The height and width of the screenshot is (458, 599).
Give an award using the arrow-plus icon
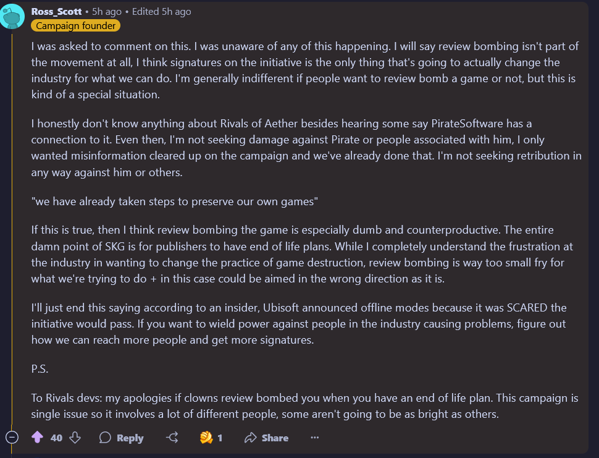(172, 438)
